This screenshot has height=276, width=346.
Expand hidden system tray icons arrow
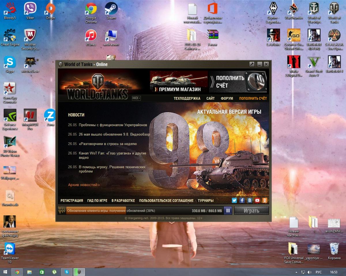tap(296, 272)
